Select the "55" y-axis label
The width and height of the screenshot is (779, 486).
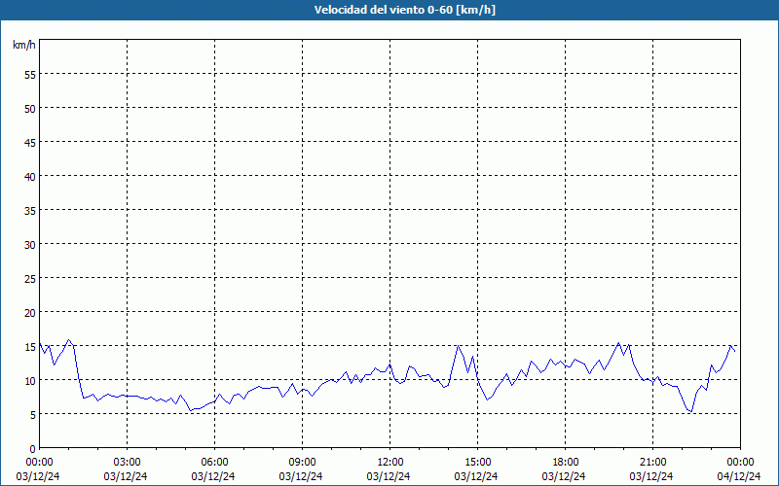[30, 75]
